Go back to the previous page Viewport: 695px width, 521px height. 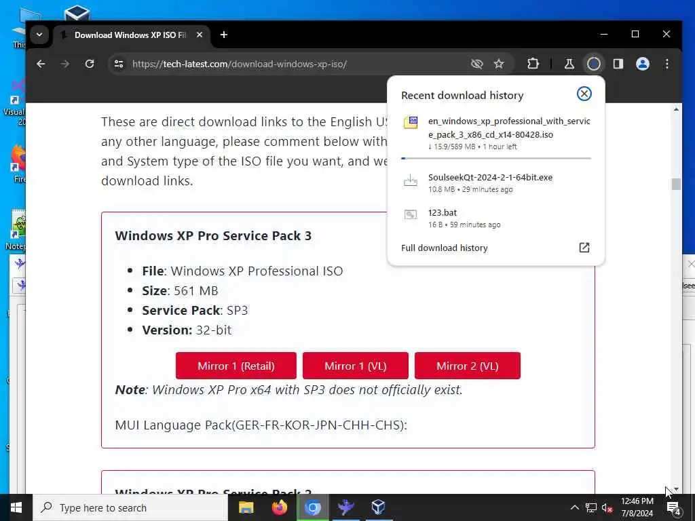click(x=41, y=64)
